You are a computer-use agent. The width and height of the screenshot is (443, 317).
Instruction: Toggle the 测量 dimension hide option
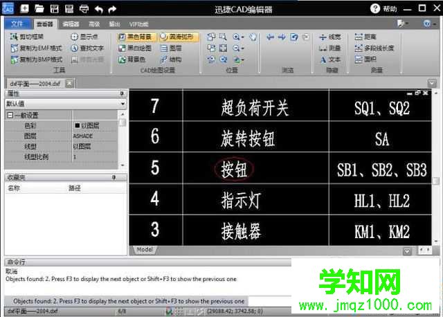[x=330, y=48]
